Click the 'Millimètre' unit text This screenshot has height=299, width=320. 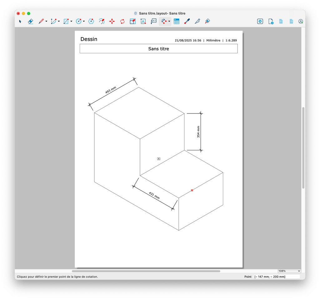(x=213, y=41)
